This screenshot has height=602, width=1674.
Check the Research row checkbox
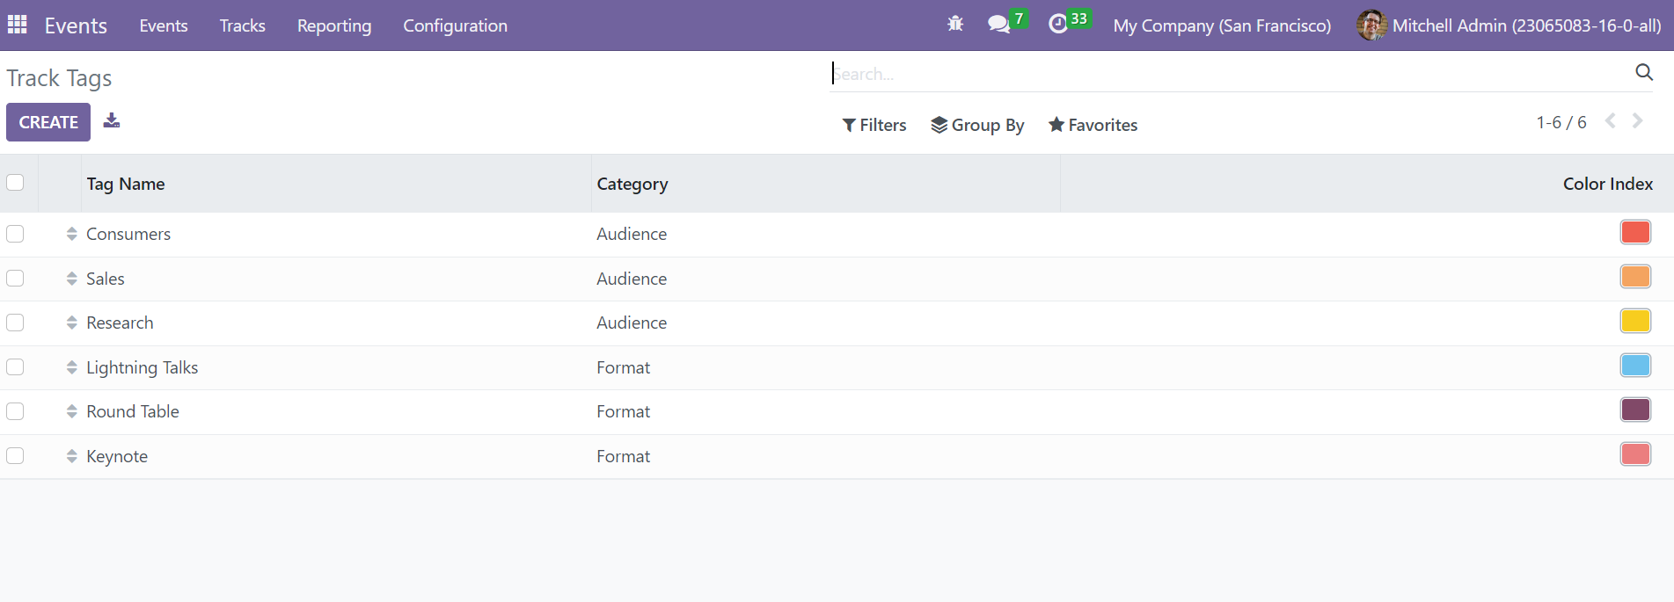(x=15, y=323)
